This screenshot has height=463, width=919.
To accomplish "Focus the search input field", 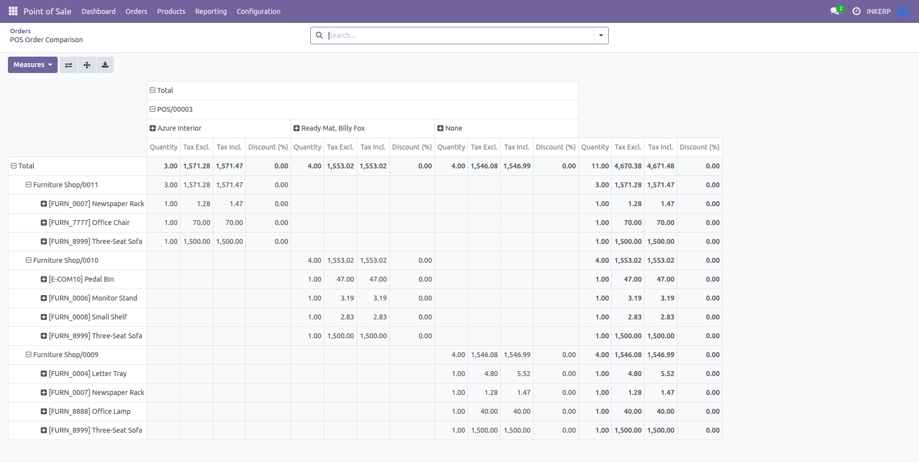I will (460, 35).
